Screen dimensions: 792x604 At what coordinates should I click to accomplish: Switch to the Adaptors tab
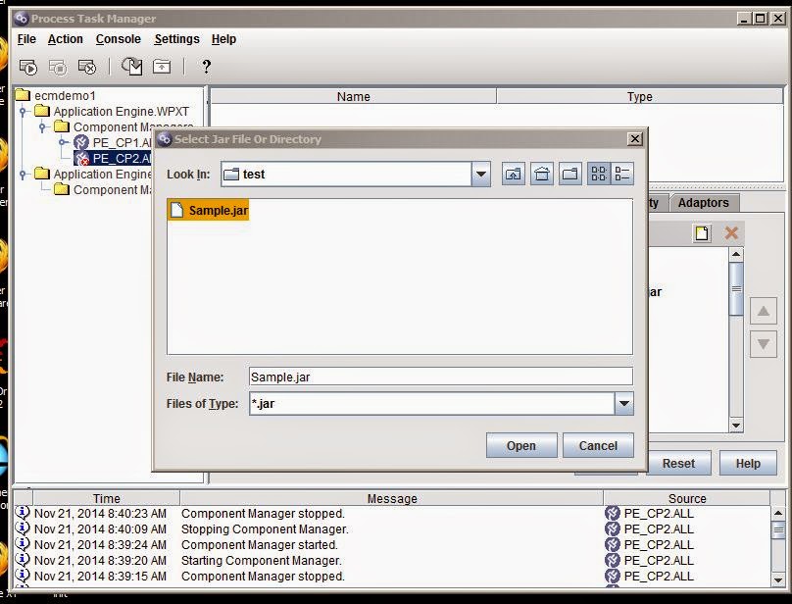703,203
